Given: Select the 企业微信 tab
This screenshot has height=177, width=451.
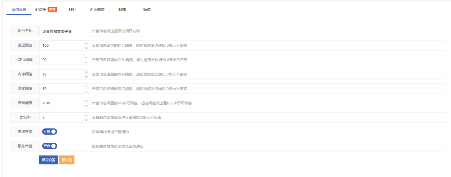Looking at the screenshot, I should tap(97, 9).
